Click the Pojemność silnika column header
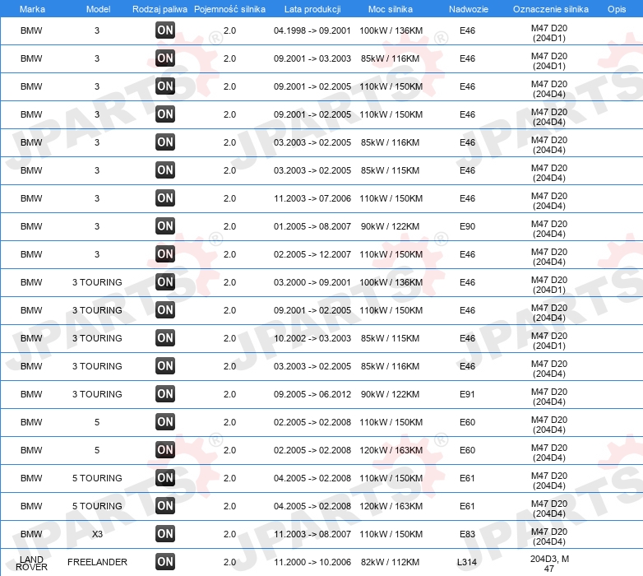 [229, 9]
